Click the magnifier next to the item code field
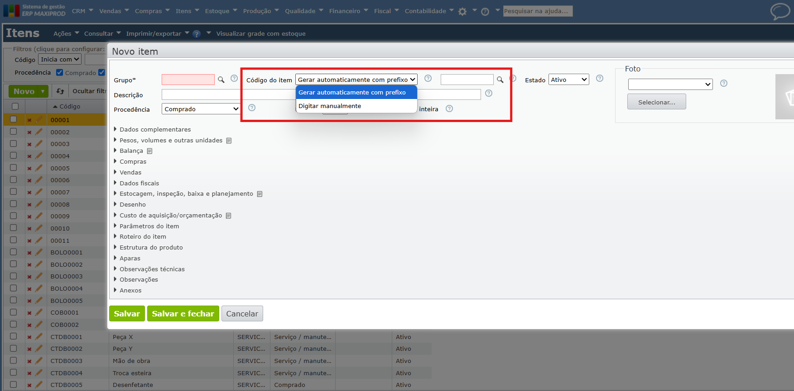794x391 pixels. point(500,80)
